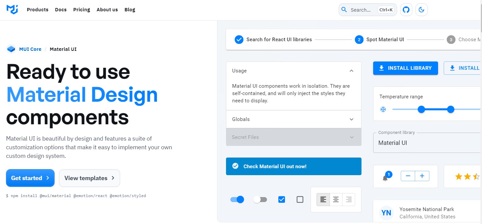Turn off the blue enabled switch
Viewport: 482px width, 224px height.
pos(237,199)
